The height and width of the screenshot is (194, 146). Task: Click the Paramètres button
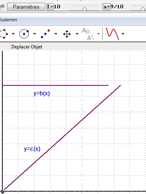click(26, 7)
